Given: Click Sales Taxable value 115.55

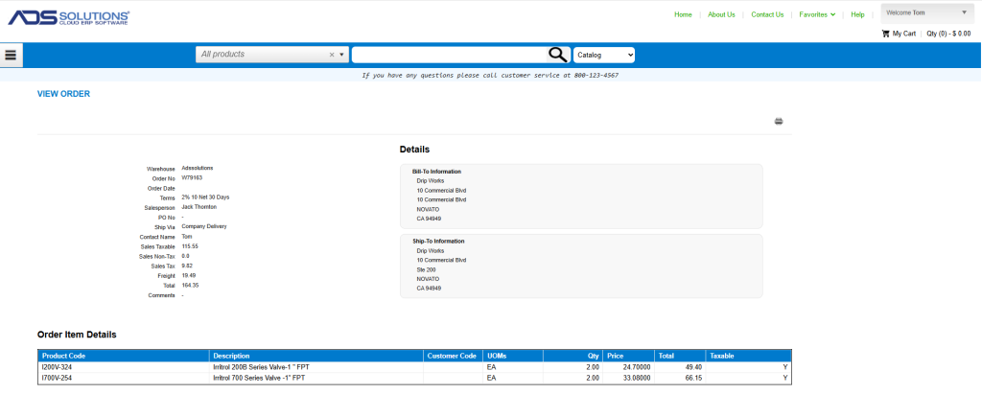Looking at the screenshot, I should [190, 246].
